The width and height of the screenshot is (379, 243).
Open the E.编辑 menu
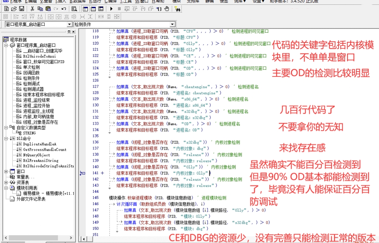pos(31,1)
